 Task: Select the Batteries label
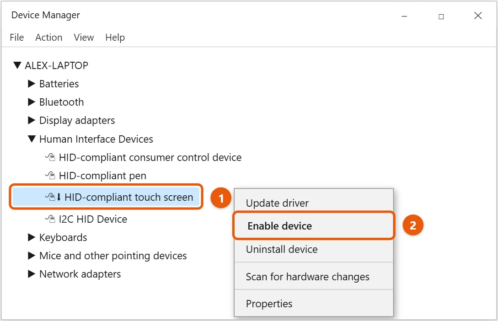(x=59, y=84)
